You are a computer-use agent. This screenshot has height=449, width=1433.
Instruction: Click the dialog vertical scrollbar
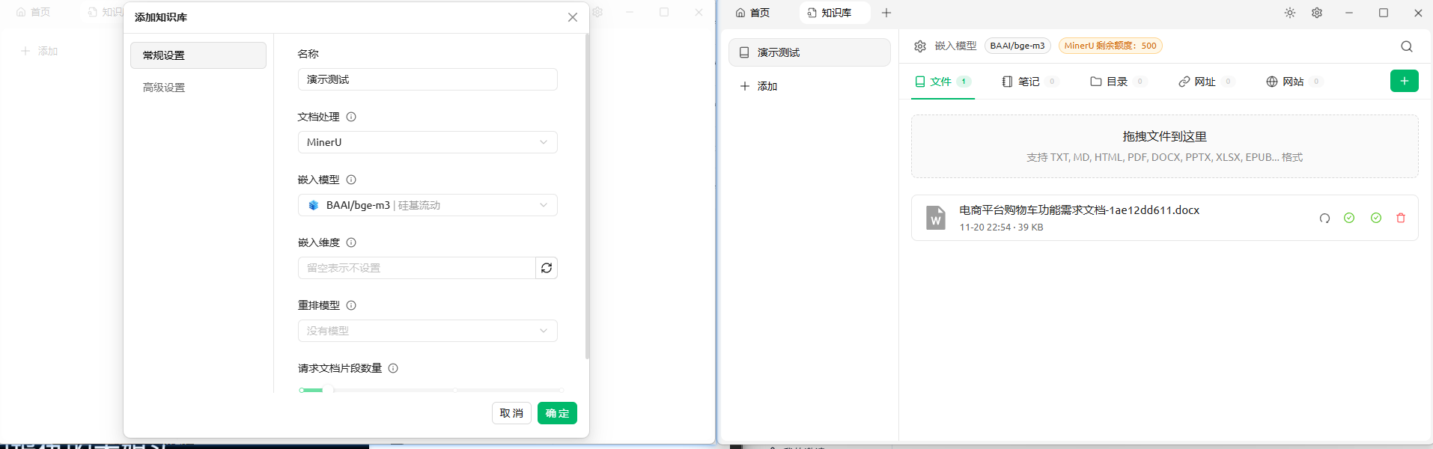(587, 196)
